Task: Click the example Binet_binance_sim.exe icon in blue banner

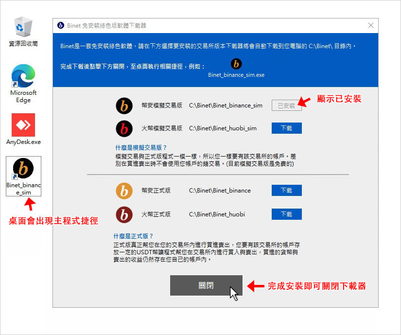Action: 236,64
